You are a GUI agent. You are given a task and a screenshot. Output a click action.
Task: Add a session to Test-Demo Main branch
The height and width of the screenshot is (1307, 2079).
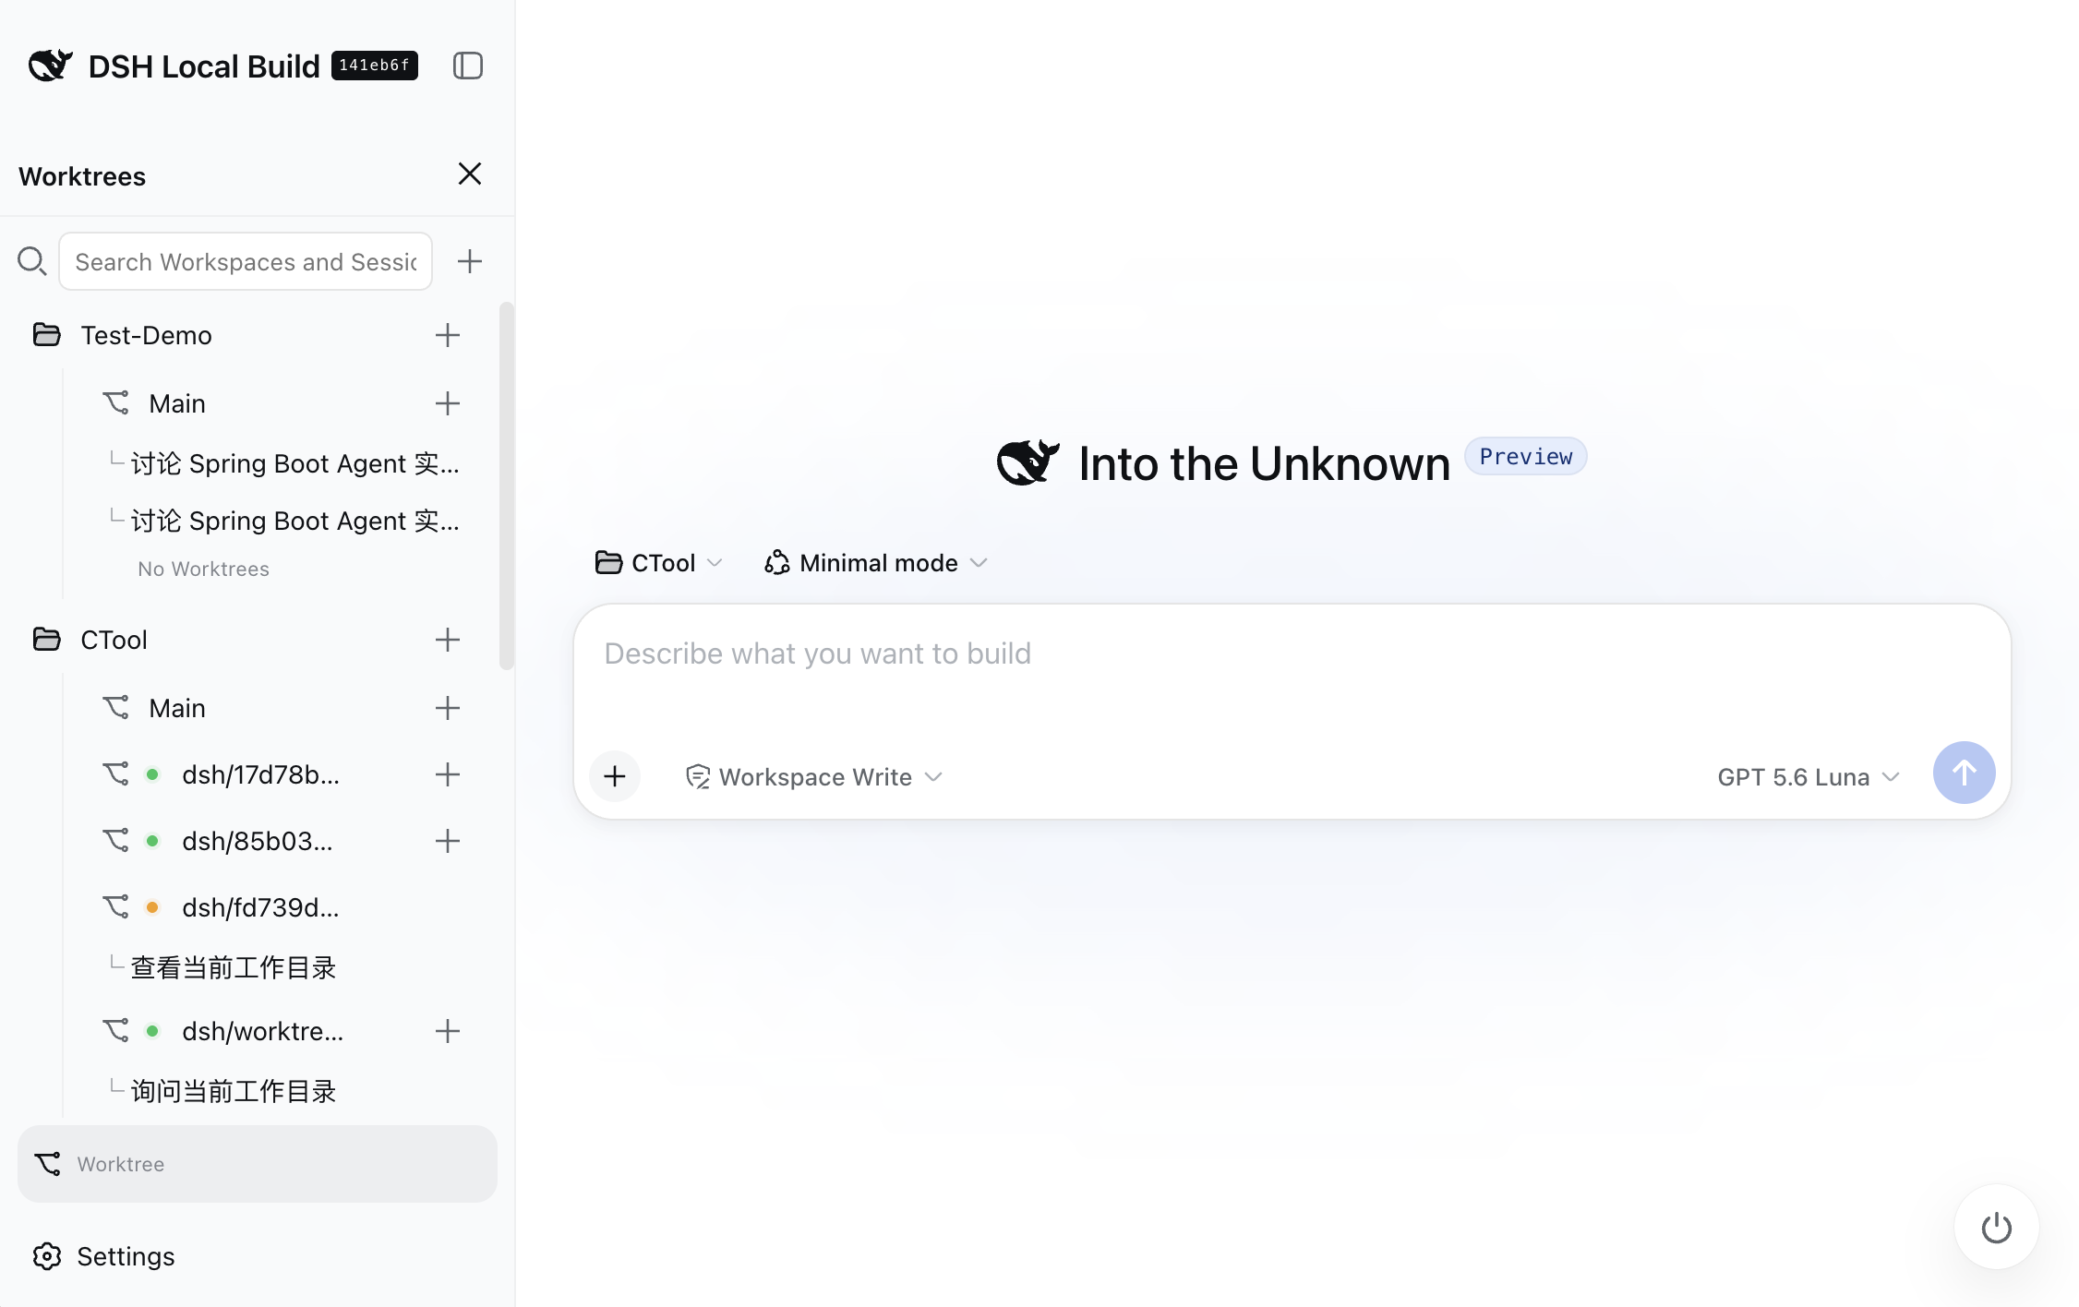pos(448,403)
